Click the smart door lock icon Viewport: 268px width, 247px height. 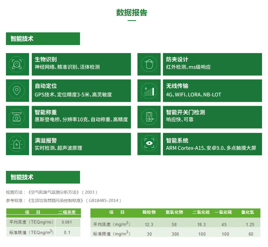pyautogui.click(x=149, y=117)
